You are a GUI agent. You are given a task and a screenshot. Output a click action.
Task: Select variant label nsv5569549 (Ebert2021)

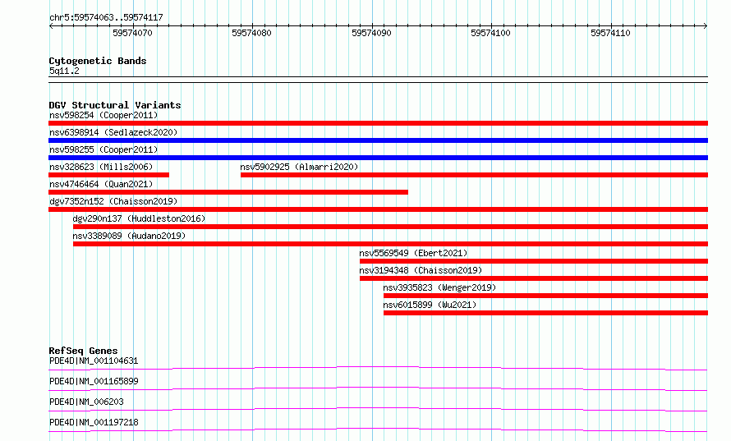[413, 253]
